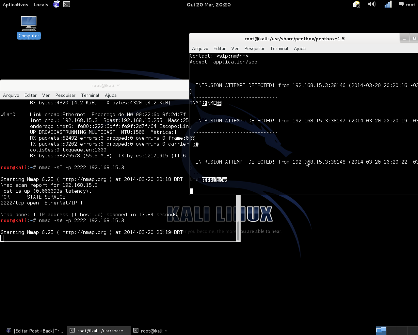The height and width of the screenshot is (335, 418).
Task: Click intrusion attempt line from port 38146
Action: (x=307, y=85)
